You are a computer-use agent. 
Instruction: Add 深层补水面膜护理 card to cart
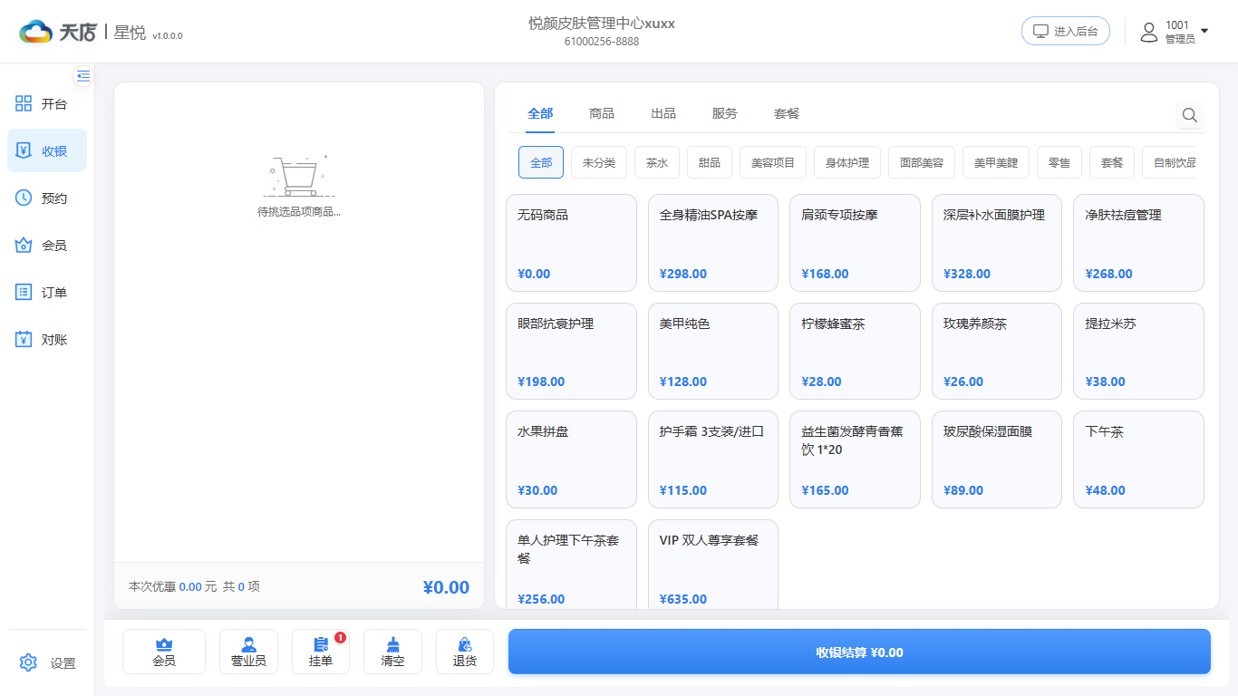click(997, 243)
